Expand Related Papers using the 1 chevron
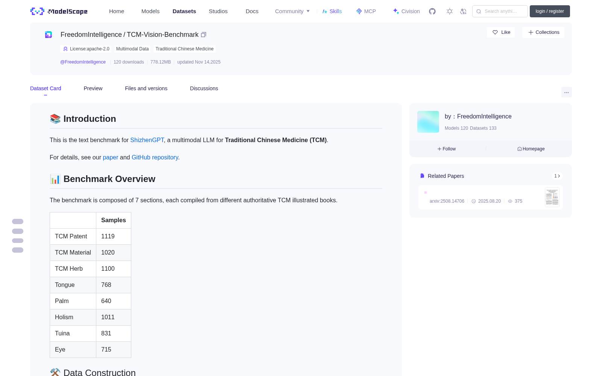Viewport: 602px width, 376px height. [557, 176]
